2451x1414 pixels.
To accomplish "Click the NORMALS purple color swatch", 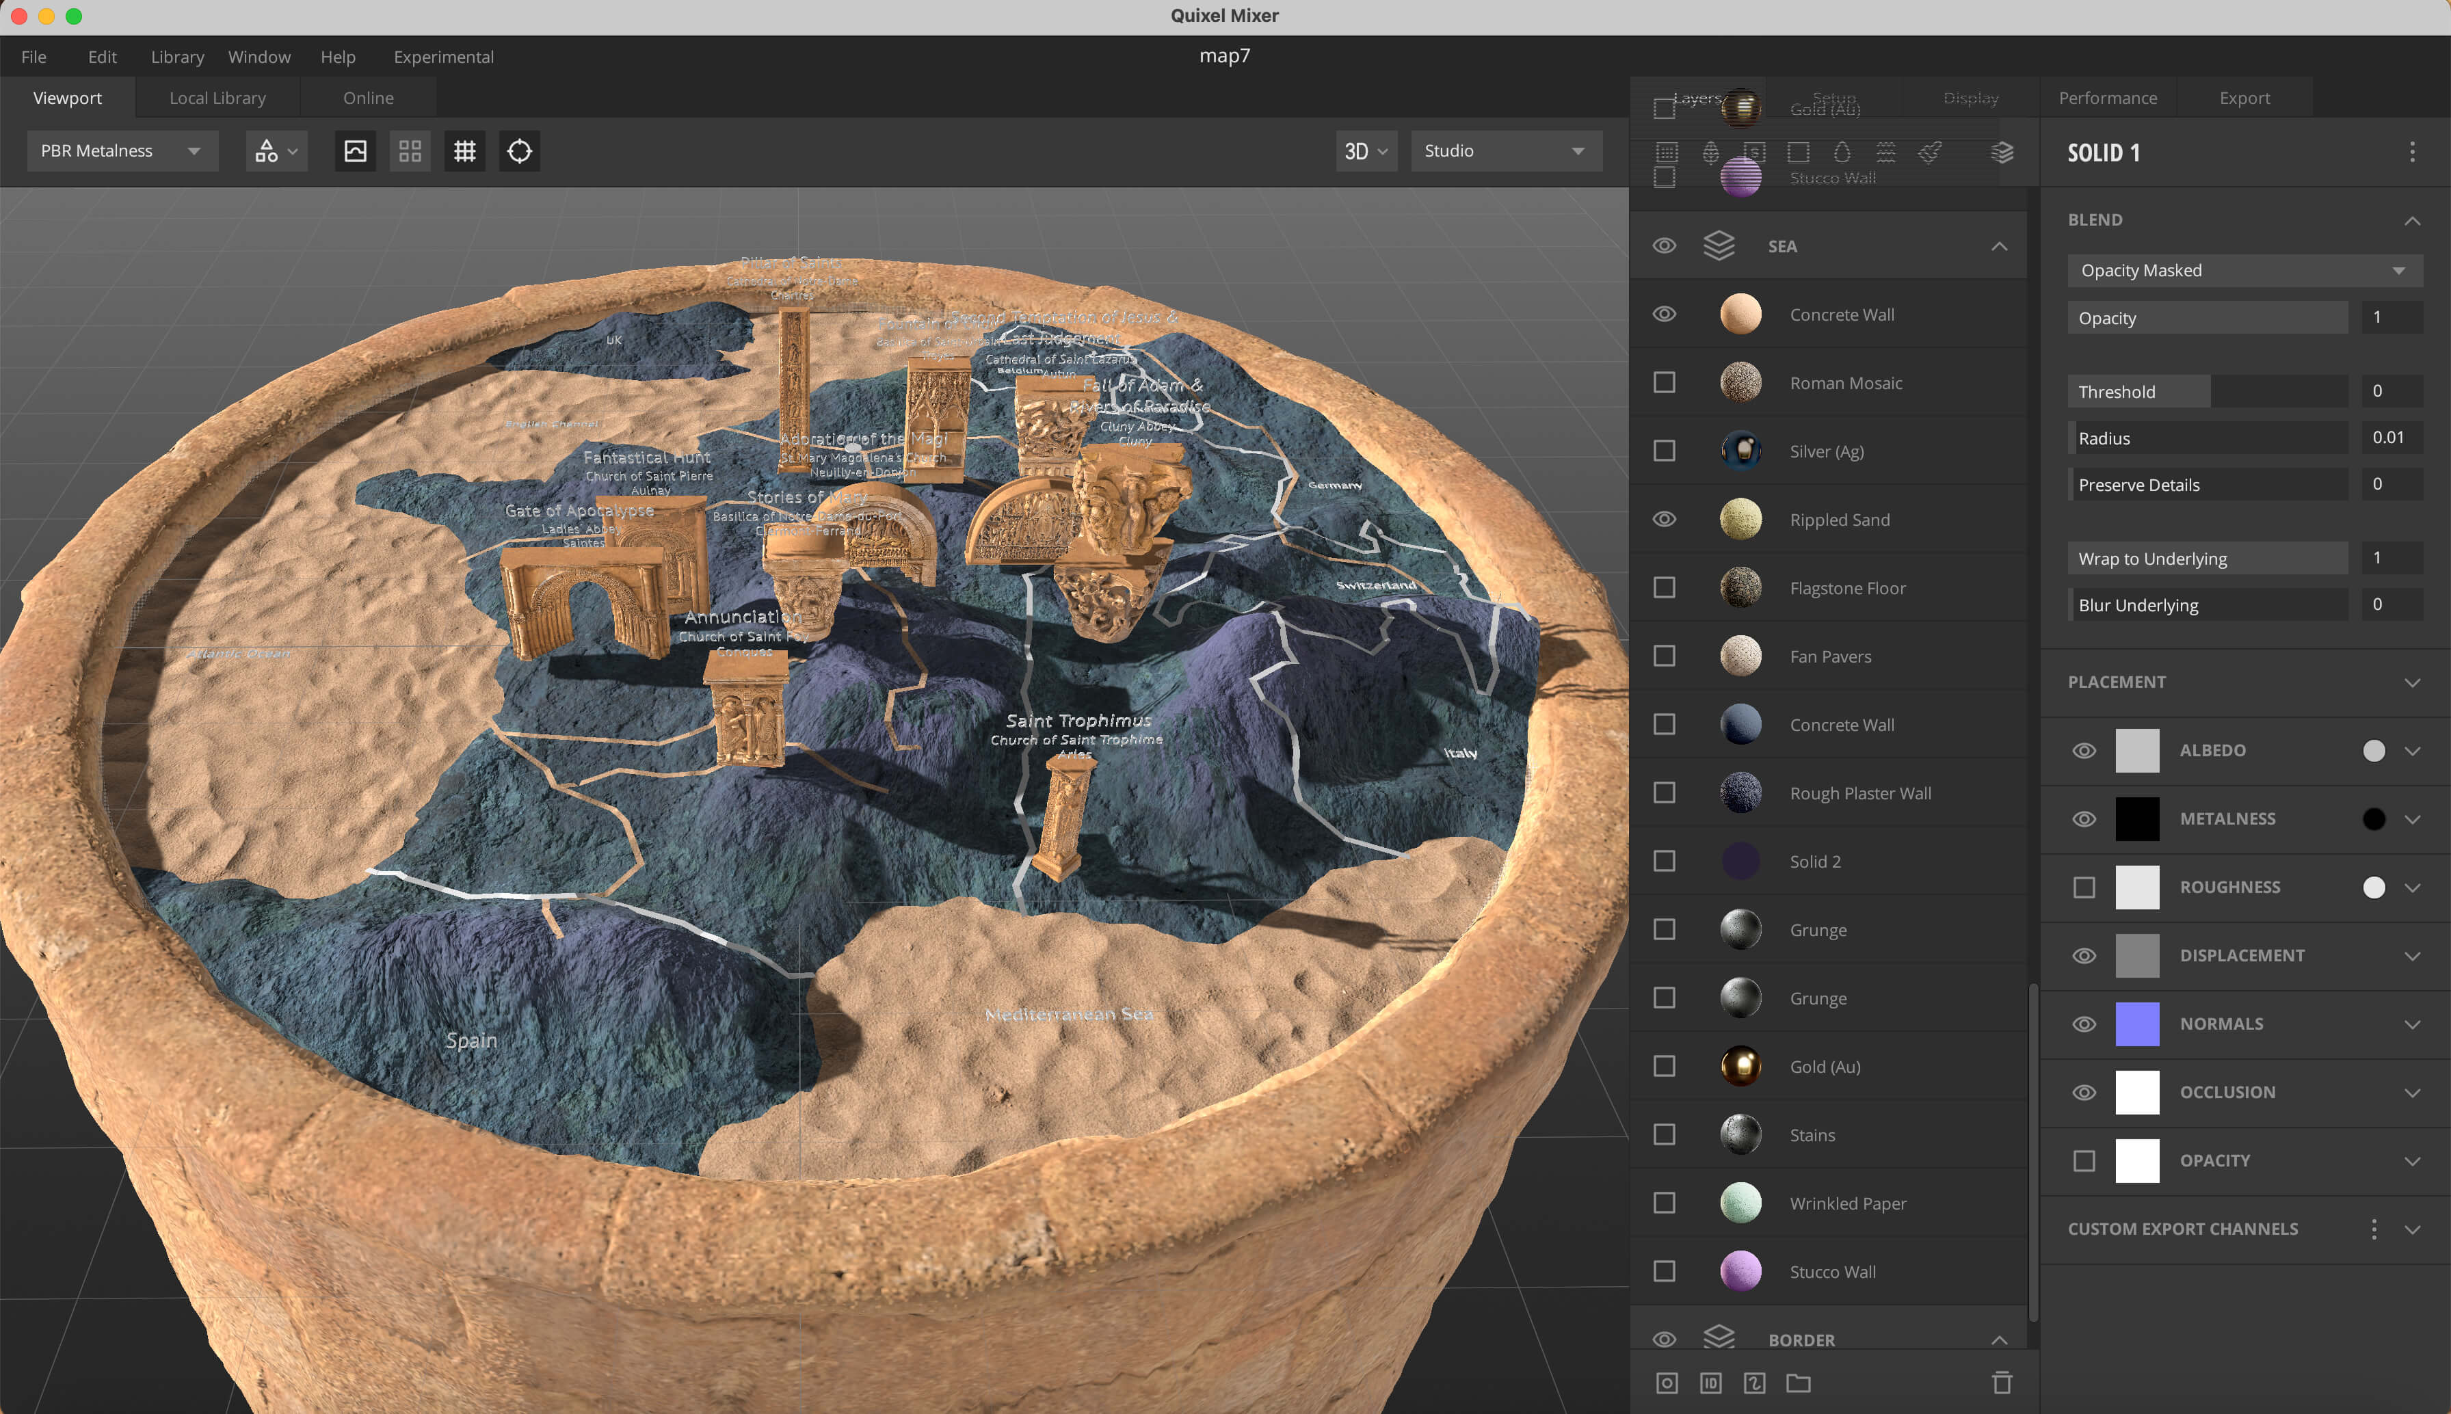I will [x=2136, y=1023].
